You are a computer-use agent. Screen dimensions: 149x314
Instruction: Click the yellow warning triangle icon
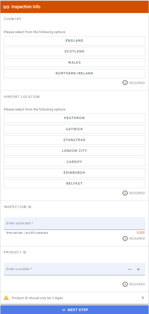[6, 298]
